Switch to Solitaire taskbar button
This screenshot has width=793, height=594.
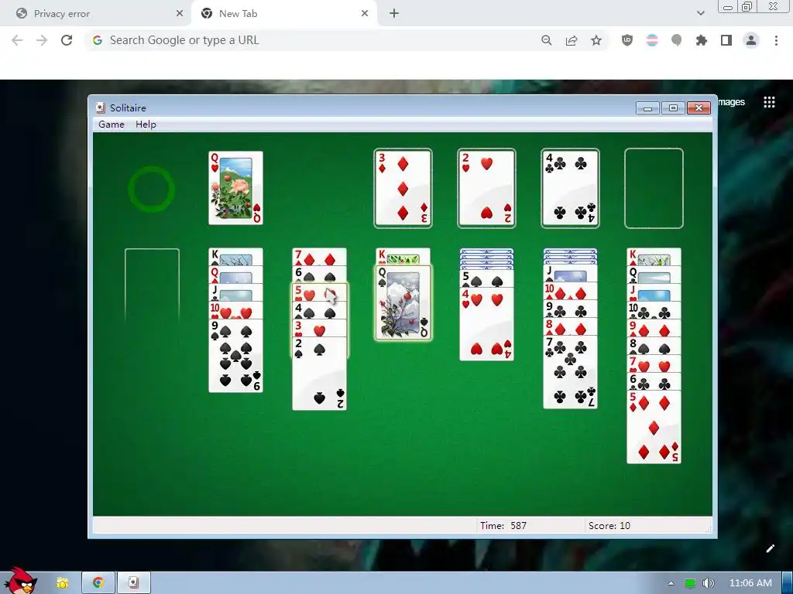click(x=133, y=583)
